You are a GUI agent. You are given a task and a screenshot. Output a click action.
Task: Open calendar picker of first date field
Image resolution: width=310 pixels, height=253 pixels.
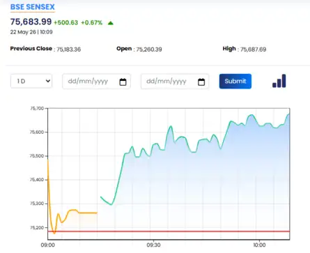point(123,82)
